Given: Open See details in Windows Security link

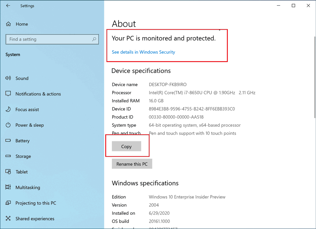Looking at the screenshot, I should (x=143, y=52).
